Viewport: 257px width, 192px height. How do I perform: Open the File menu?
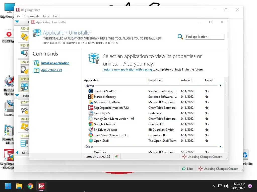pyautogui.click(x=18, y=16)
